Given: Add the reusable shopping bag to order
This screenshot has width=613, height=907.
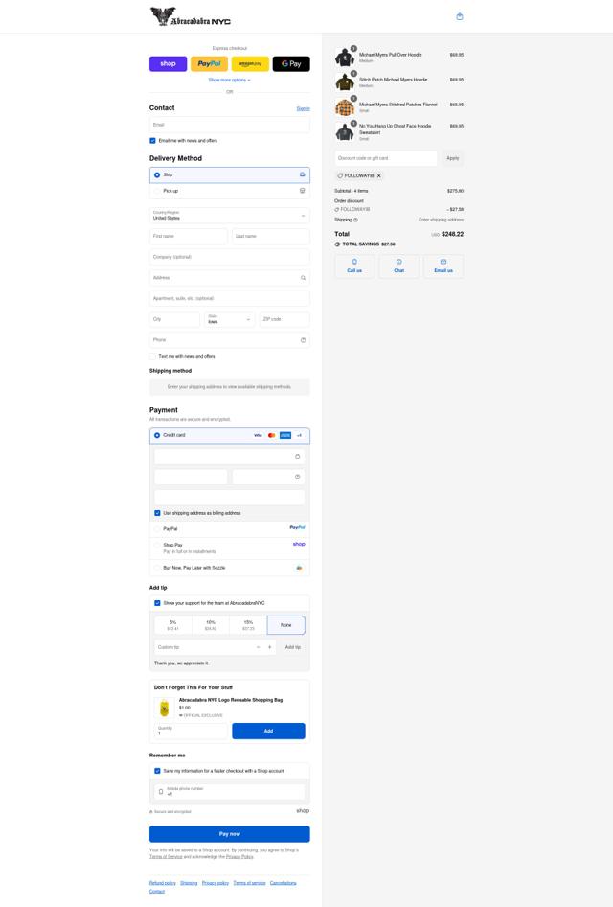Looking at the screenshot, I should tap(268, 732).
